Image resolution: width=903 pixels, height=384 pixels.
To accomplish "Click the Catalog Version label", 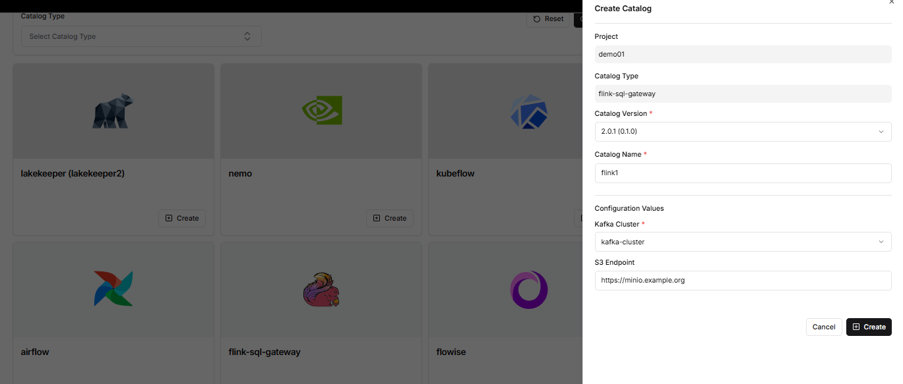I will click(x=621, y=113).
